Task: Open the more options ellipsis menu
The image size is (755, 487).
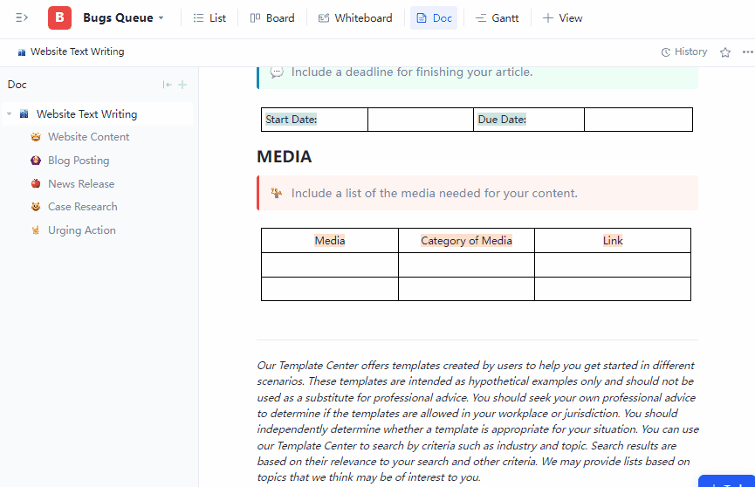Action: point(747,52)
